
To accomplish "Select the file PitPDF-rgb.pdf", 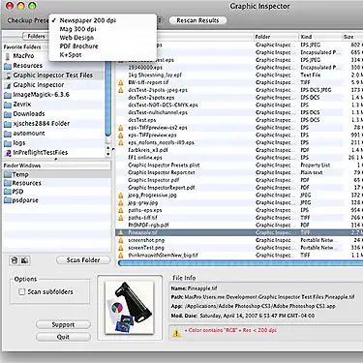I will (x=148, y=226).
